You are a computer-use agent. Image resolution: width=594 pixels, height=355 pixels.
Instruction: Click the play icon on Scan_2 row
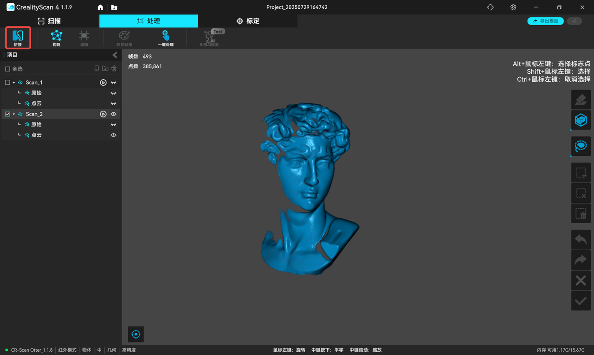click(103, 114)
